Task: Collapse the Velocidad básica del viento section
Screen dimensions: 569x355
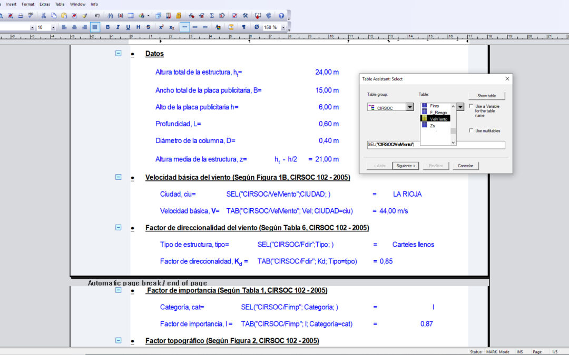Action: click(119, 177)
